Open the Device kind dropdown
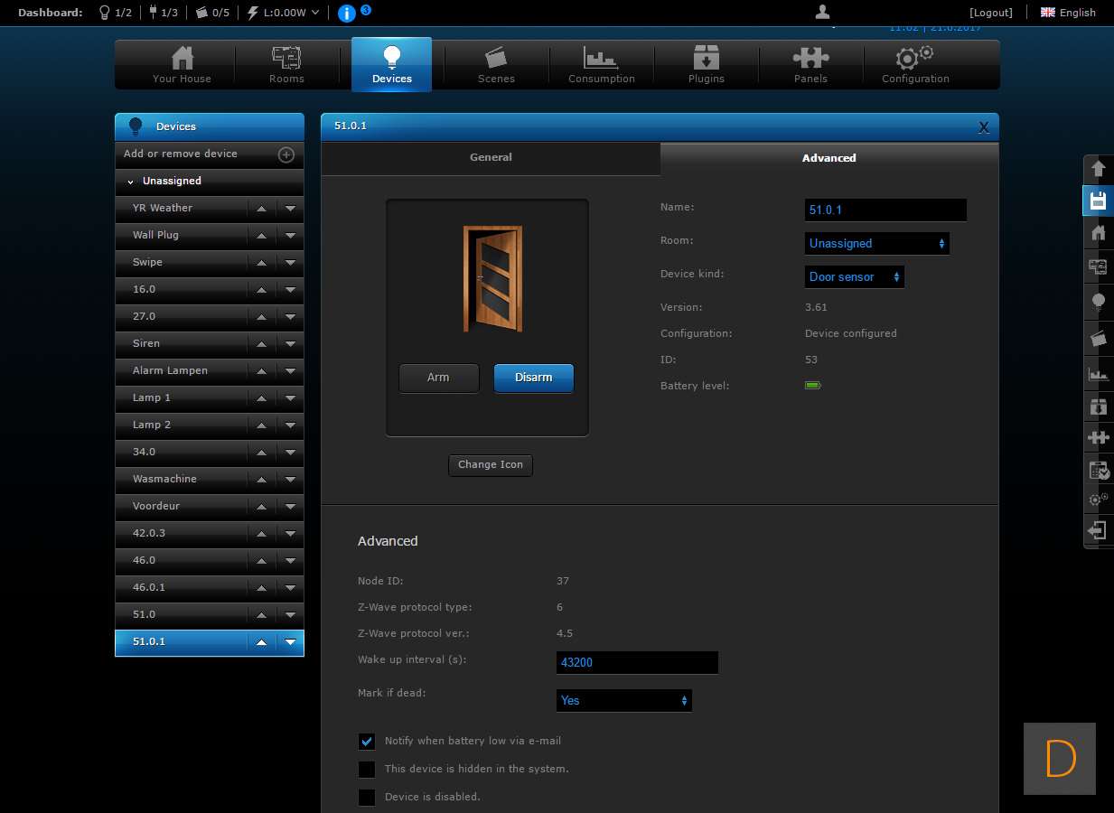 pyautogui.click(x=854, y=277)
